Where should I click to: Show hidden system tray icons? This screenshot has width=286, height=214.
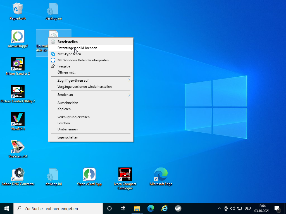pos(219,208)
